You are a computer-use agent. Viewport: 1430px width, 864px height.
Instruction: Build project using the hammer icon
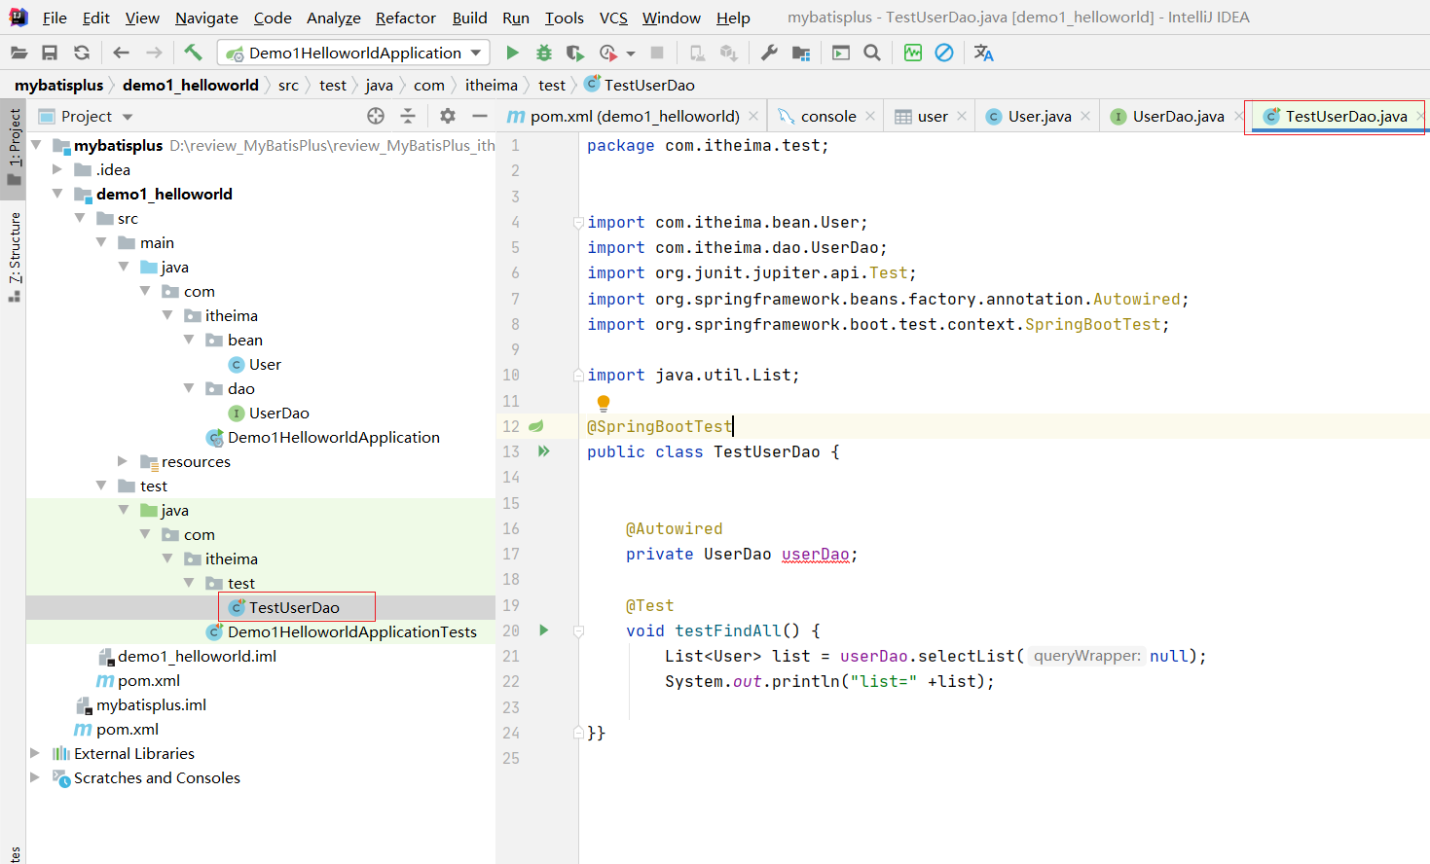coord(193,53)
